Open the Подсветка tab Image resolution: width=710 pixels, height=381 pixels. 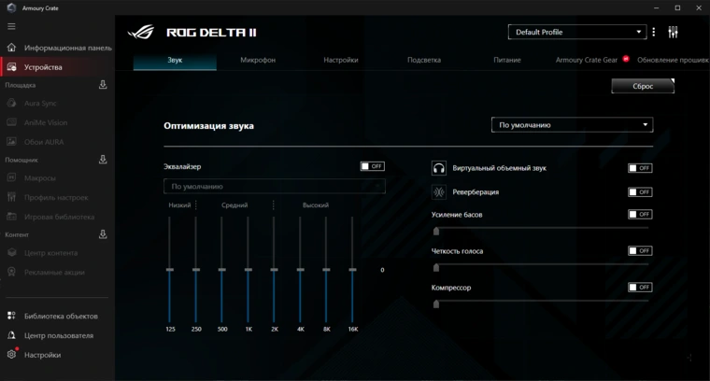(x=424, y=60)
